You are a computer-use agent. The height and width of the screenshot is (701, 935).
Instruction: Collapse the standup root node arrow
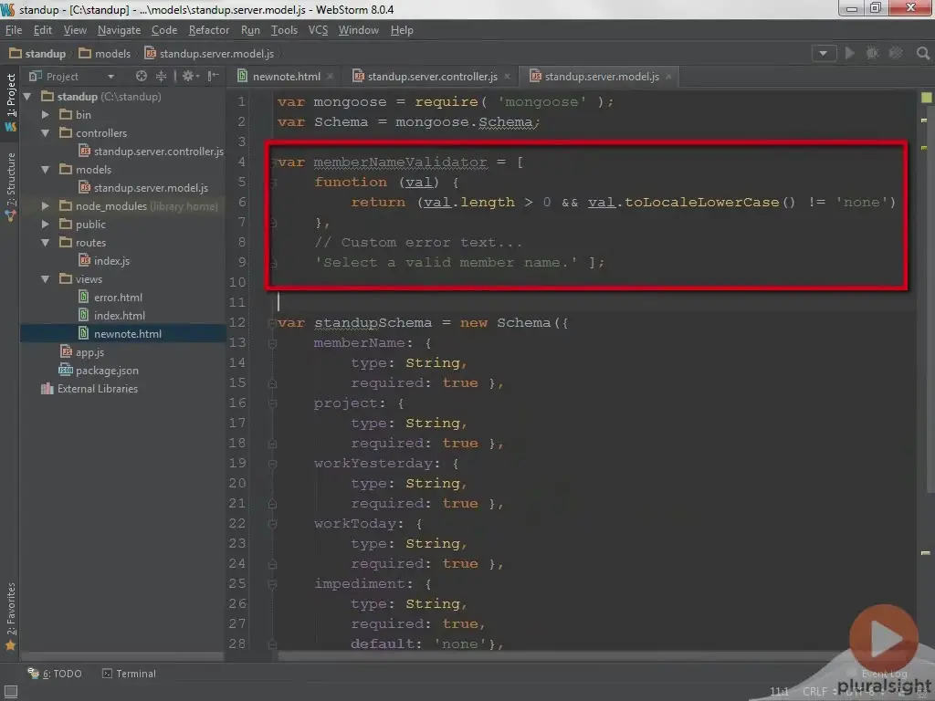[x=26, y=97]
